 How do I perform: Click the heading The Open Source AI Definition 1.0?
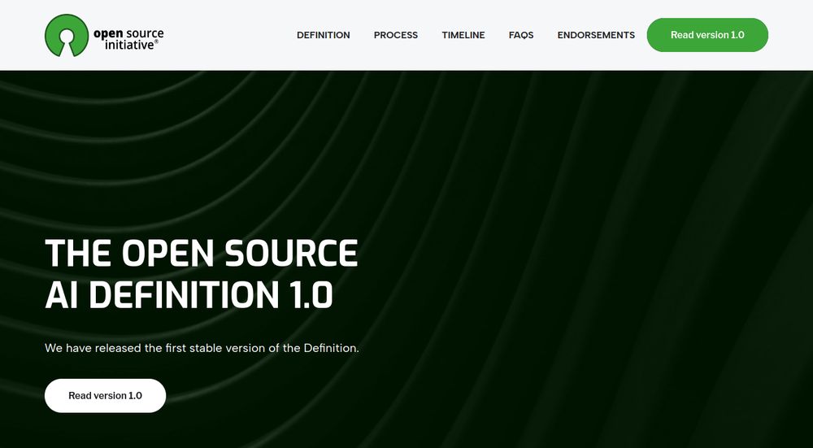201,274
